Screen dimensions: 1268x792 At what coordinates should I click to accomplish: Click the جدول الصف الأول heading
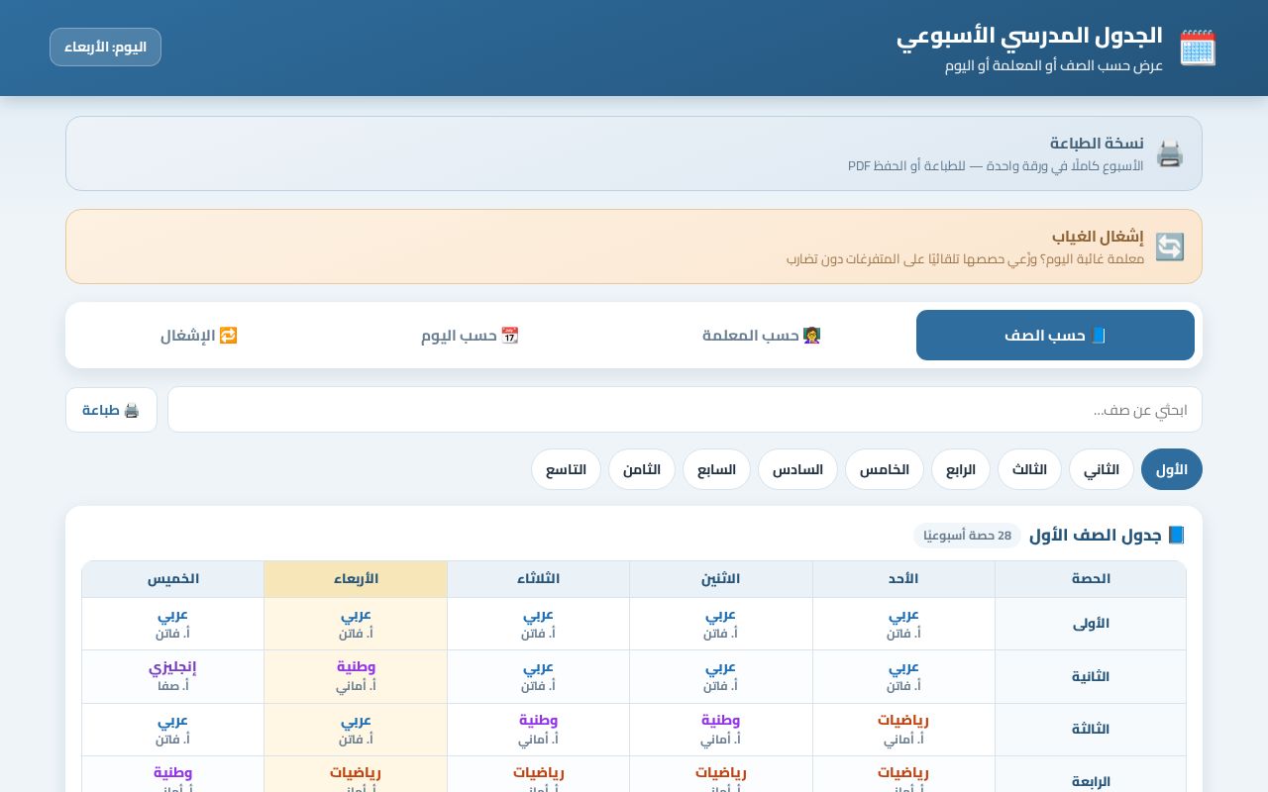1096,536
